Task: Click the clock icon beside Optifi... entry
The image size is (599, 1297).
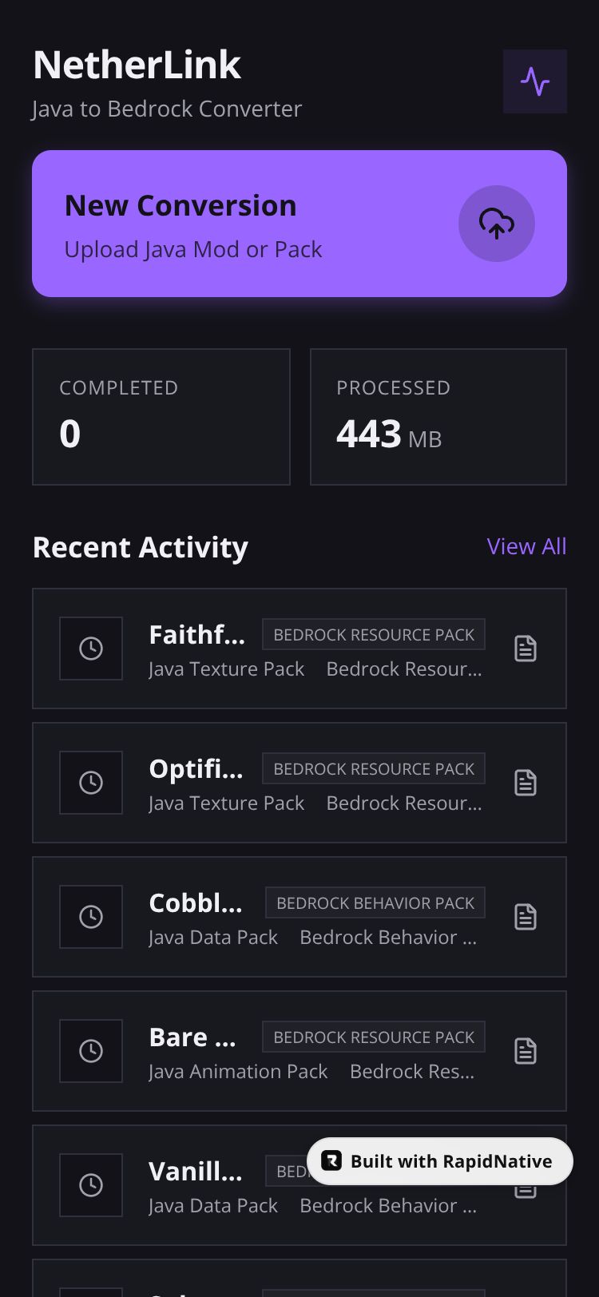Action: pyautogui.click(x=91, y=783)
